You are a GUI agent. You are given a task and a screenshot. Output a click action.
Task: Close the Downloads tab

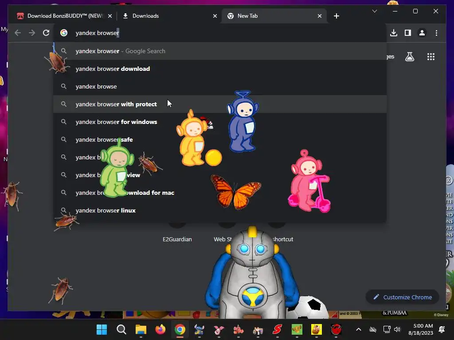215,16
